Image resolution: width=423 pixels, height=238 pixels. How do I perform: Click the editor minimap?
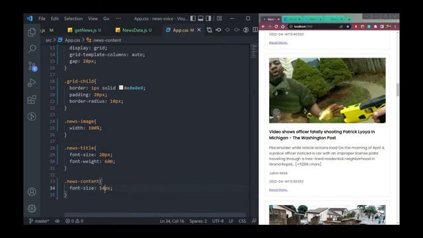click(254, 52)
